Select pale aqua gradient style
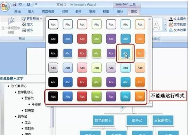The image size is (190, 135). (126, 68)
